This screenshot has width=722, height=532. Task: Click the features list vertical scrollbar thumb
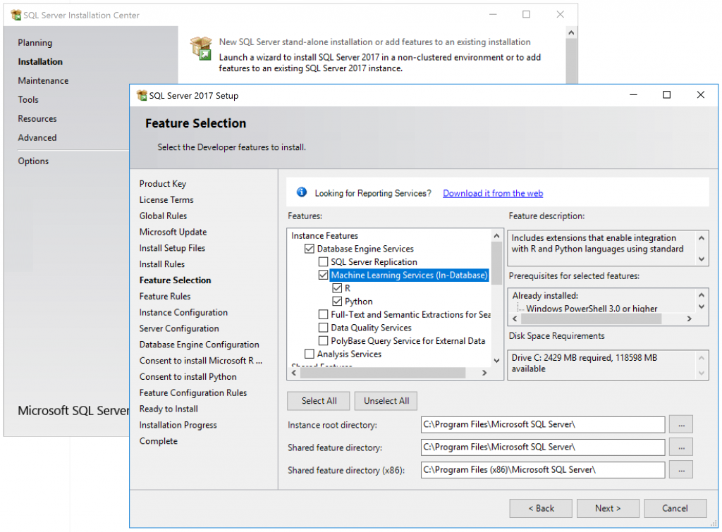(496, 264)
